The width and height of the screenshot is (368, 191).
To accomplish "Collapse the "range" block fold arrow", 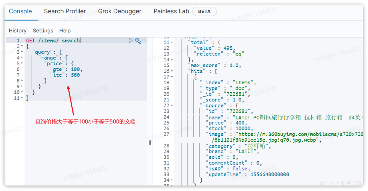I will point(22,58).
